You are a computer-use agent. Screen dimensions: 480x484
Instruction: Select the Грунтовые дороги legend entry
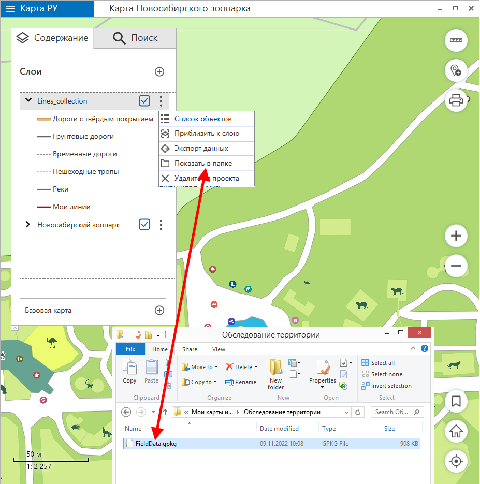pyautogui.click(x=75, y=137)
